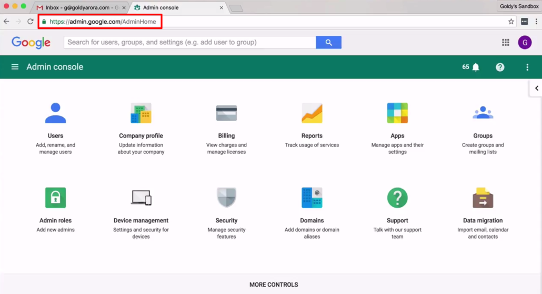Open the purple G account avatar
Screen dimensions: 542x294
[x=525, y=42]
